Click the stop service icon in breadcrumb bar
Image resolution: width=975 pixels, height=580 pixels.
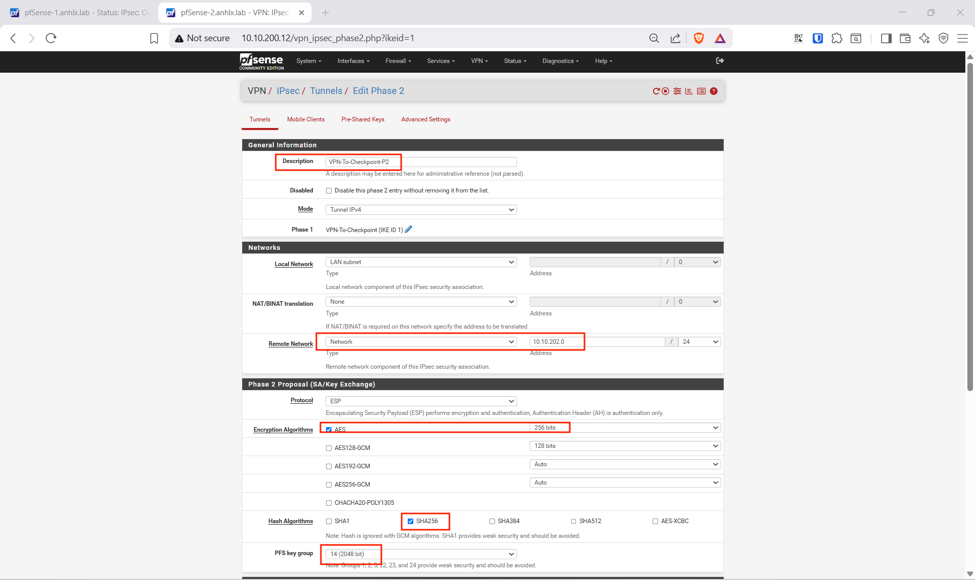coord(665,91)
